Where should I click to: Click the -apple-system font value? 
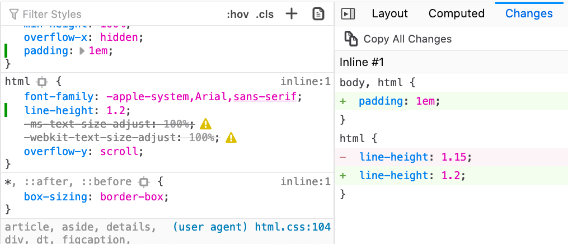point(147,97)
